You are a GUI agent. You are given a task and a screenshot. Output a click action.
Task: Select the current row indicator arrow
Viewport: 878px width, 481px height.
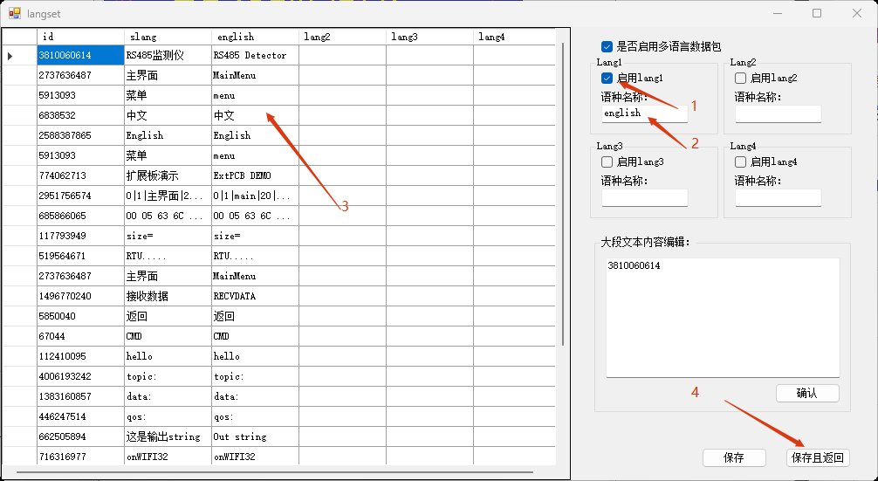coord(10,56)
